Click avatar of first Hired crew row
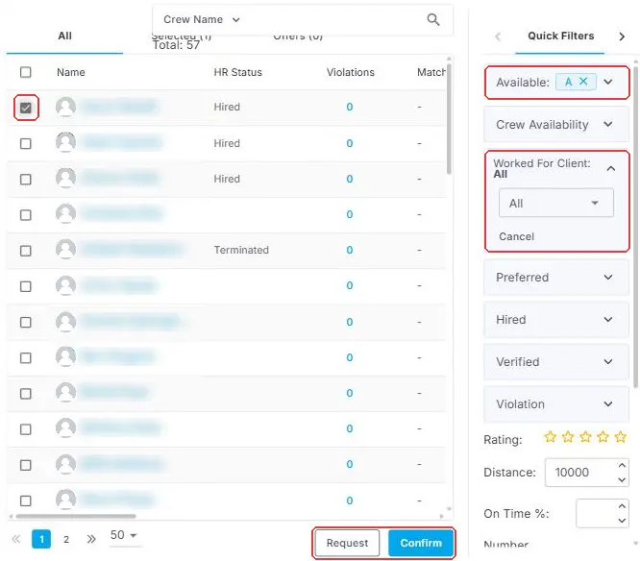This screenshot has width=640, height=561. click(65, 107)
